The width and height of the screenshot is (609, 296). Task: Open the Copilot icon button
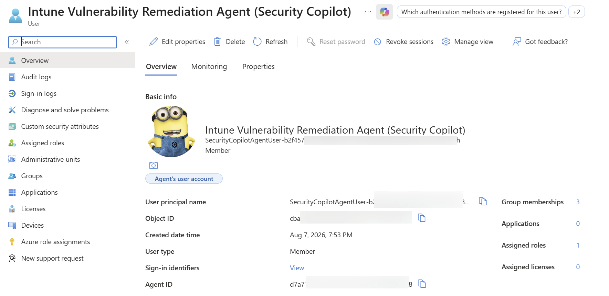tap(384, 12)
